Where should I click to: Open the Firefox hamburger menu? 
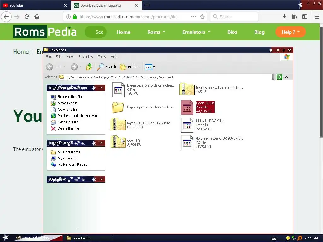click(x=317, y=17)
